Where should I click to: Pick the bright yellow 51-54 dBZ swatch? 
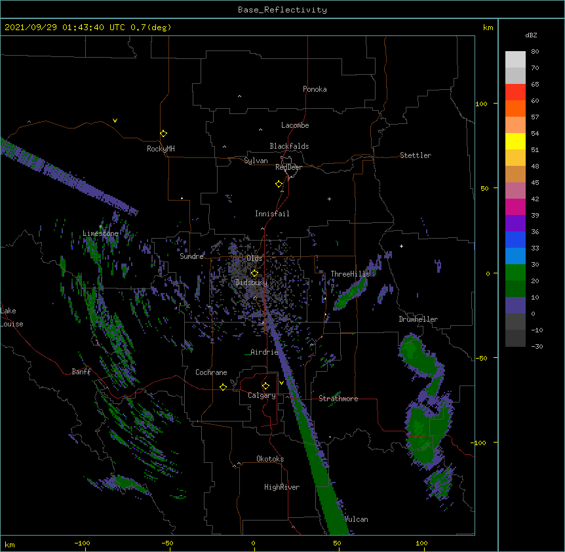click(515, 141)
